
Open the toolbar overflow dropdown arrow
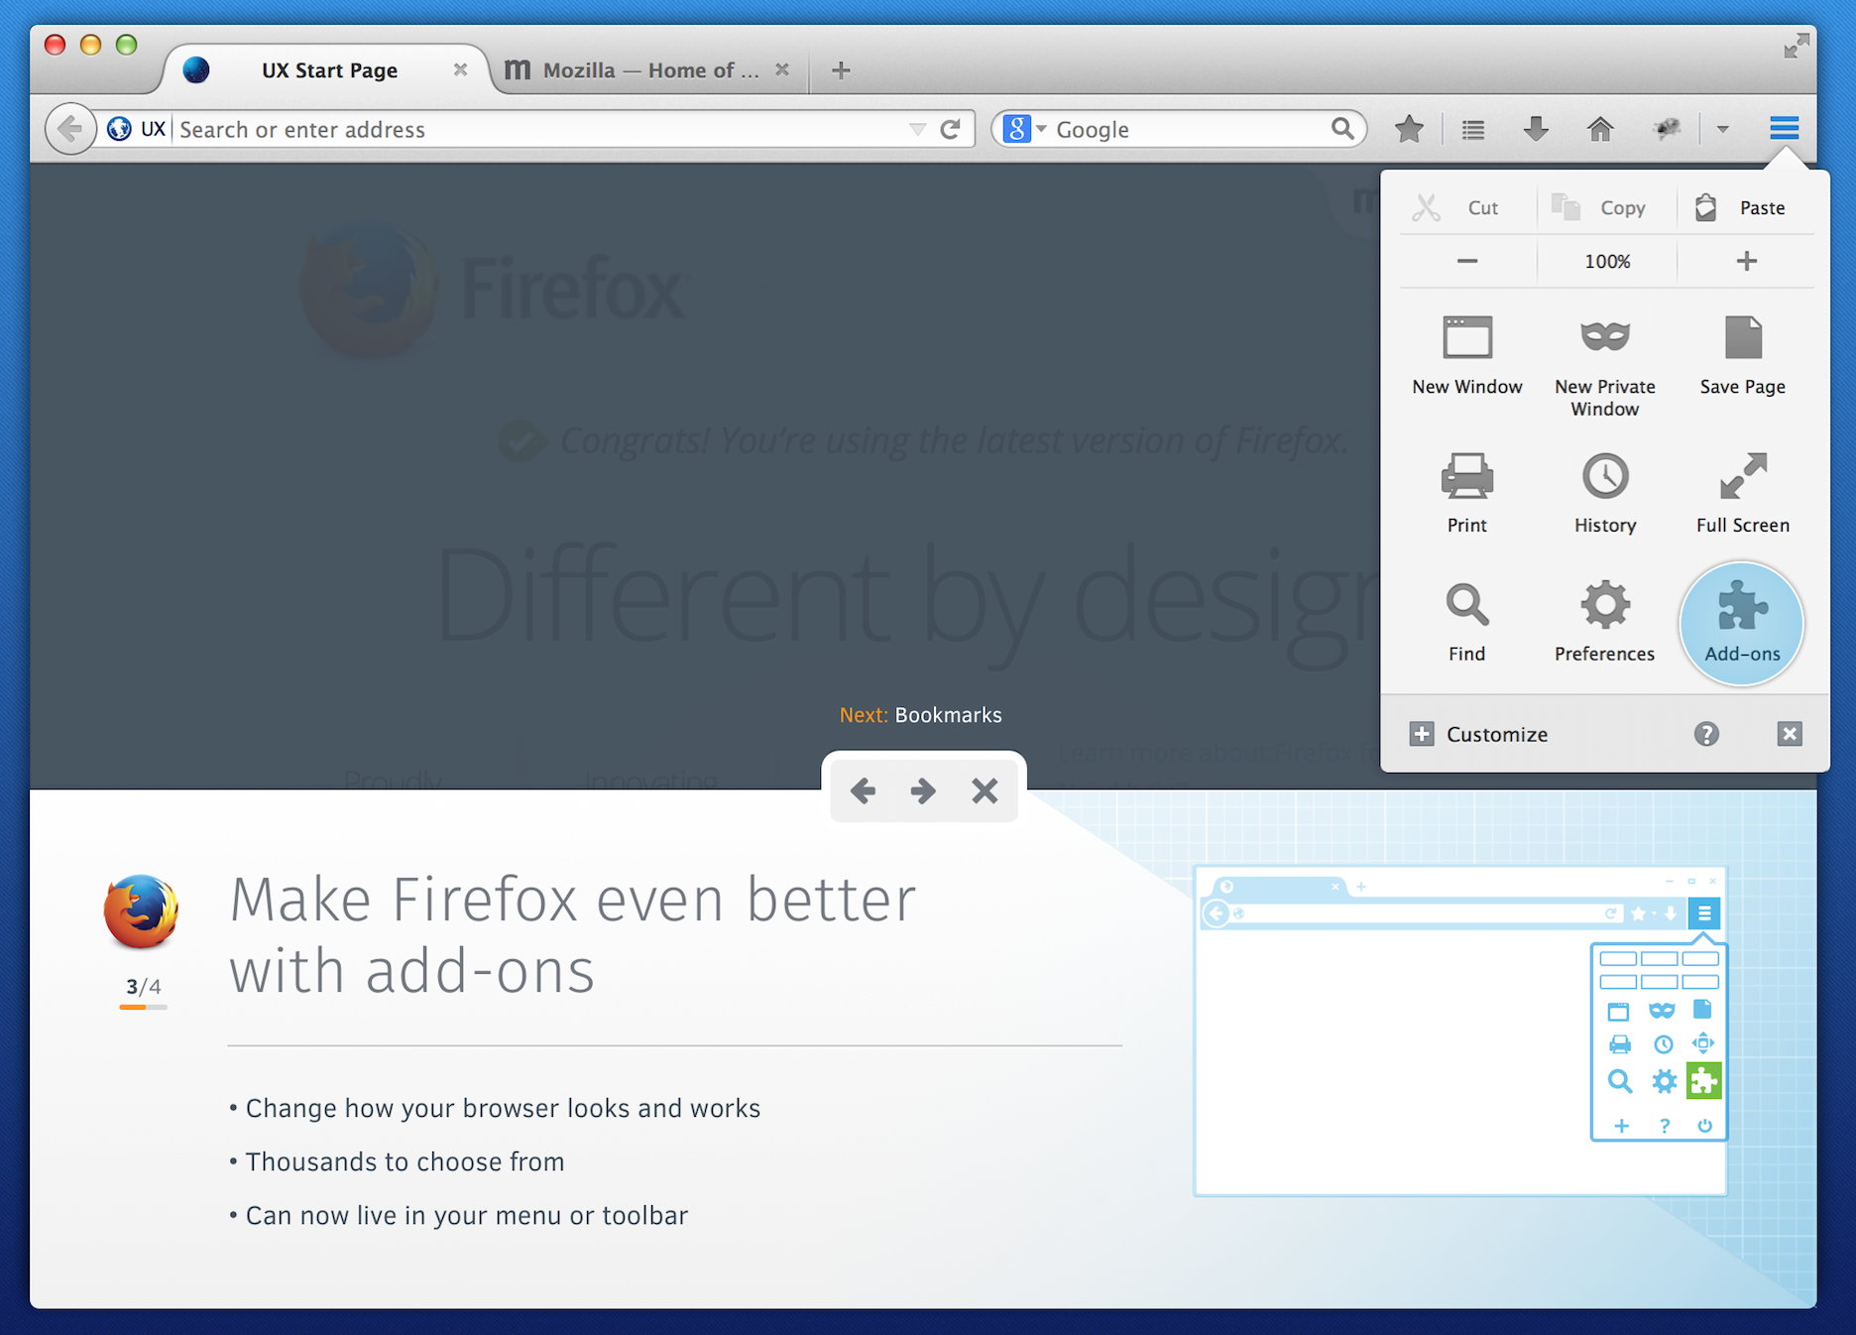point(1722,129)
